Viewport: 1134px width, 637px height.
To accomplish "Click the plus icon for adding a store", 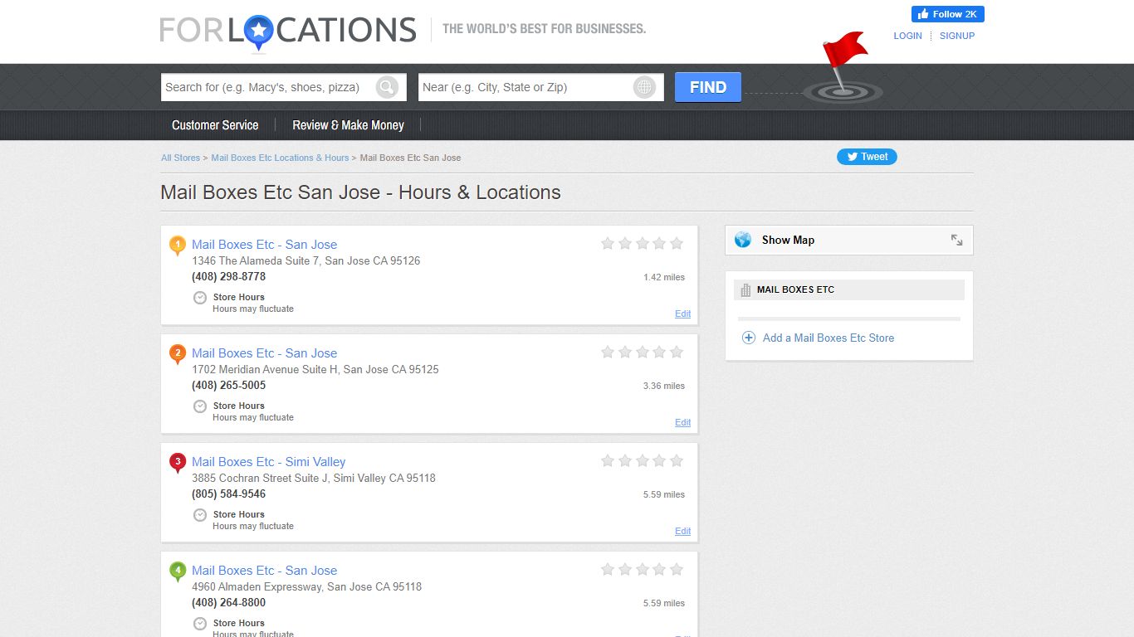I will [748, 338].
